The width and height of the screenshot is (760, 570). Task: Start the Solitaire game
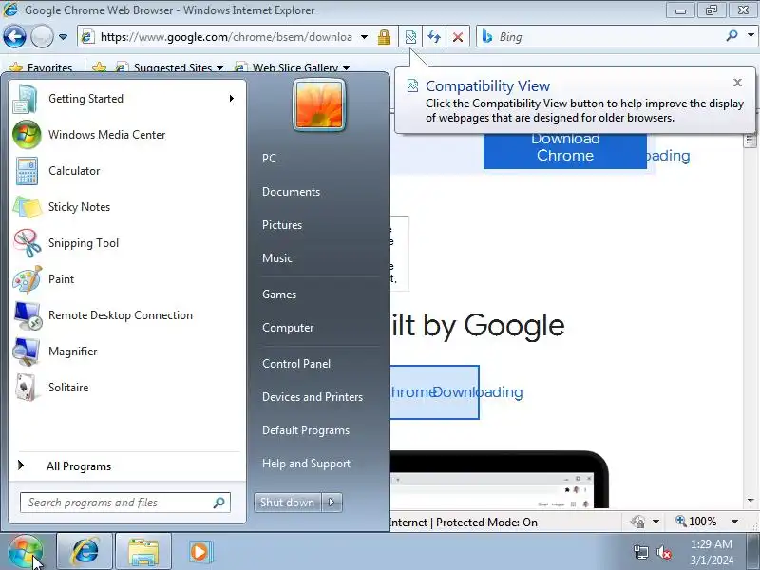point(127,388)
